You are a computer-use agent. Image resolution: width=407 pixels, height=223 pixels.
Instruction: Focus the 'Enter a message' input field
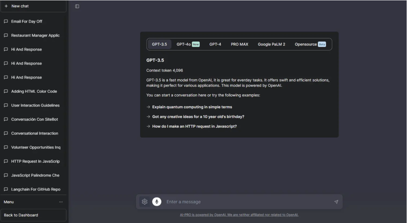(248, 202)
